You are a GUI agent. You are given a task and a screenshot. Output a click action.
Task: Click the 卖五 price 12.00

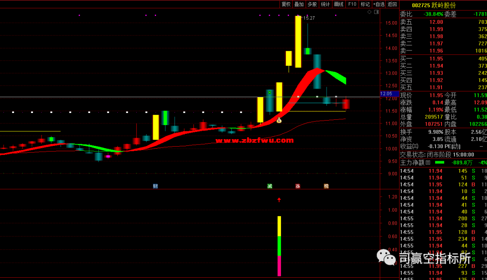tap(436, 22)
